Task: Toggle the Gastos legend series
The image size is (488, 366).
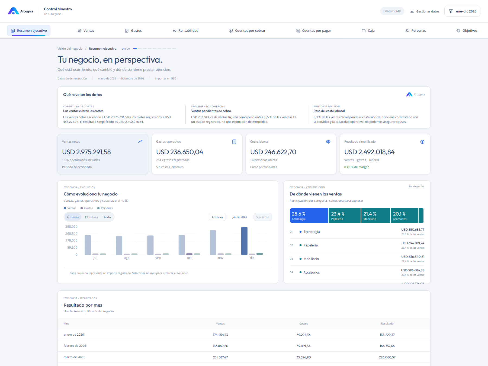Action: 87,208
